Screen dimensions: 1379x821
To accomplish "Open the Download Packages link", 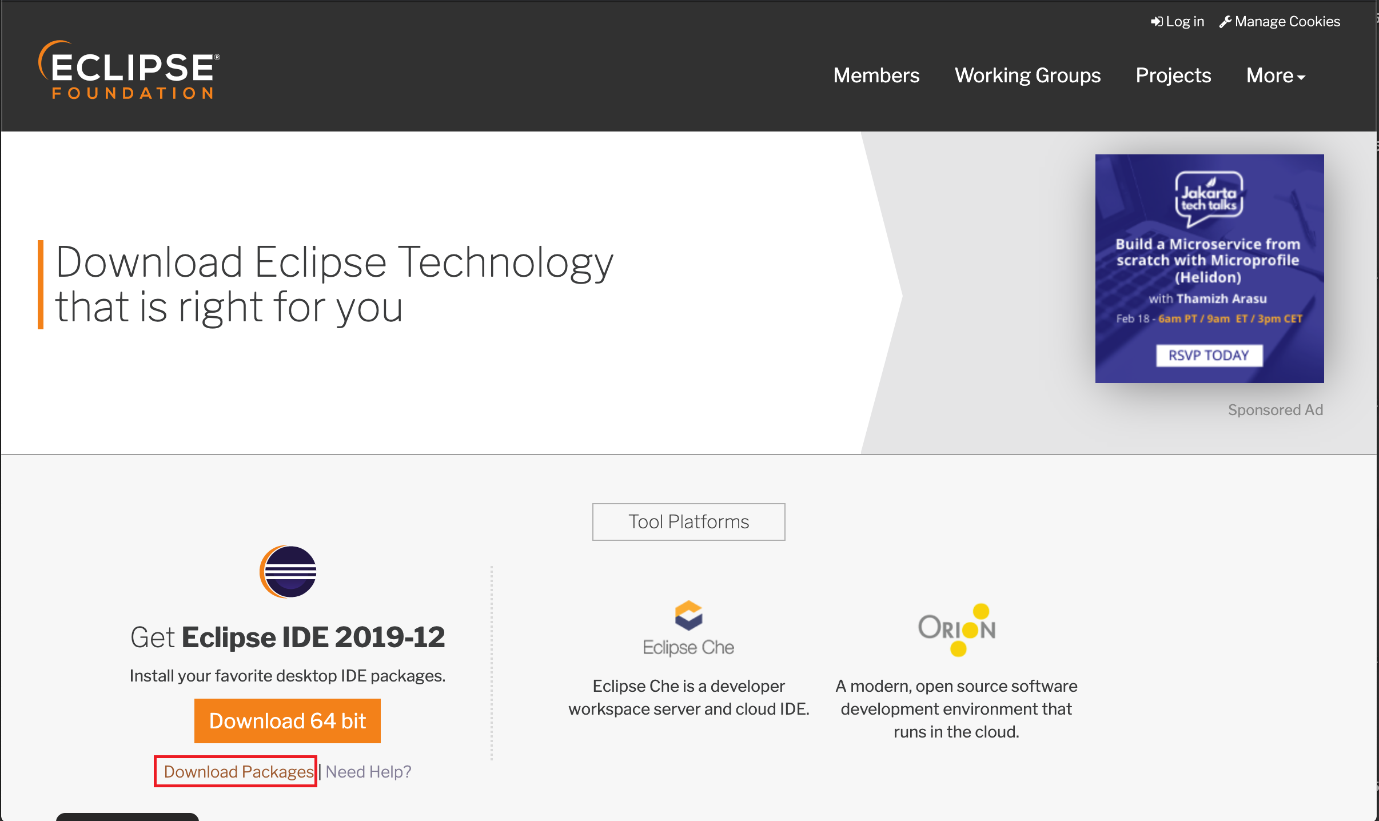I will [x=238, y=771].
